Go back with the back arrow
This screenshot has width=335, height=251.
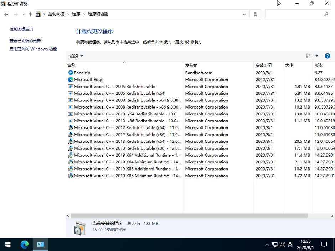point(6,14)
